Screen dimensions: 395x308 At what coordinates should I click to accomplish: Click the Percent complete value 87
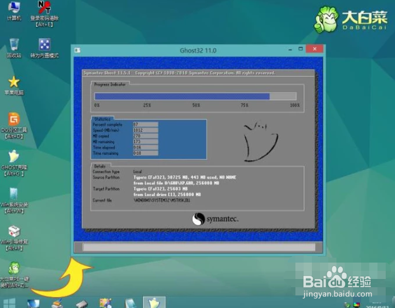pos(146,124)
